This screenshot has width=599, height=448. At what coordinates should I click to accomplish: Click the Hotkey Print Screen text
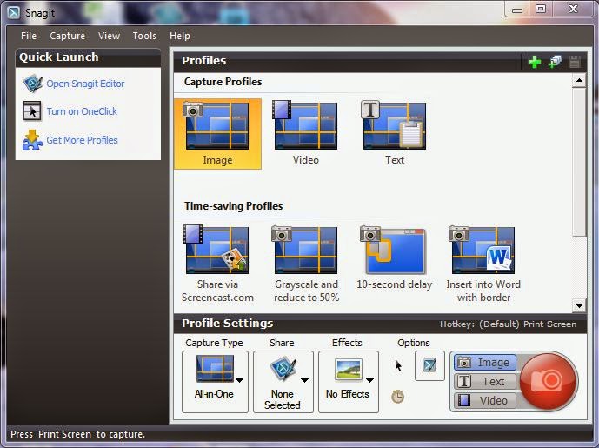click(508, 324)
